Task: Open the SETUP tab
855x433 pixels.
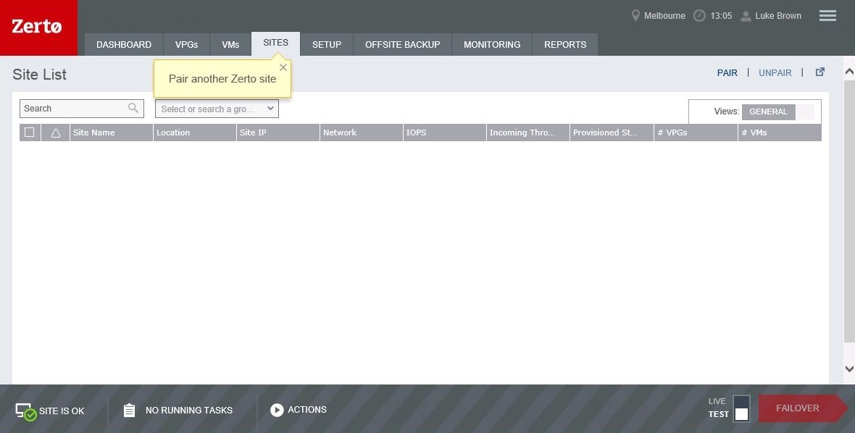Action: click(327, 45)
